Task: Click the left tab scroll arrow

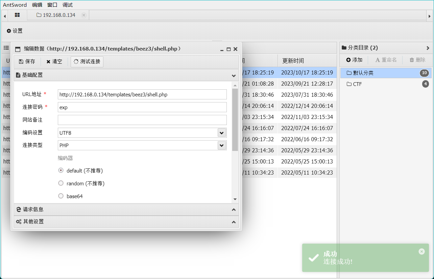Action: click(x=5, y=15)
